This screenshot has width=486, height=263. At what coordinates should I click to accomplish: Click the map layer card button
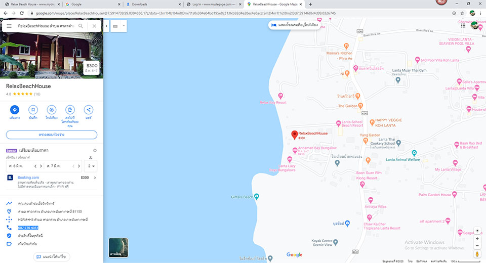point(115,26)
